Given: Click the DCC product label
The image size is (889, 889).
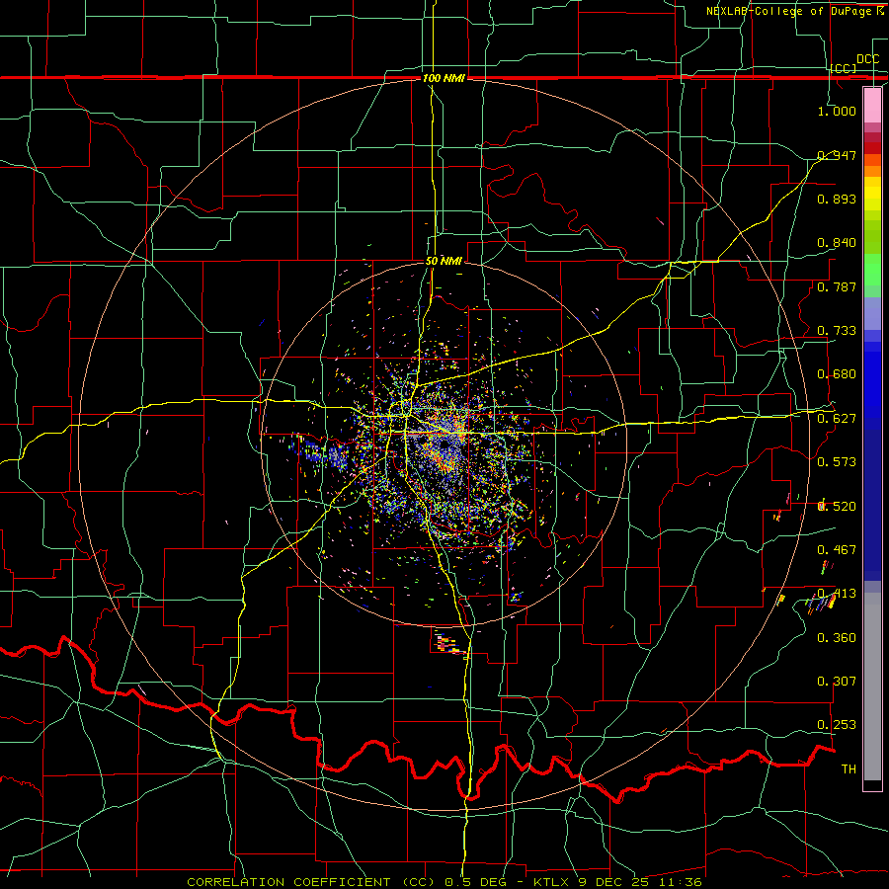Looking at the screenshot, I should coord(868,59).
